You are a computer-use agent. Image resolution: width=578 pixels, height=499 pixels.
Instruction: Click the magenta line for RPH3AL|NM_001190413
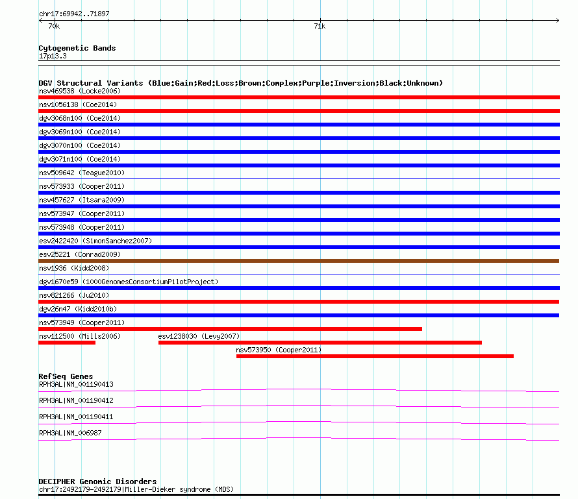point(299,390)
